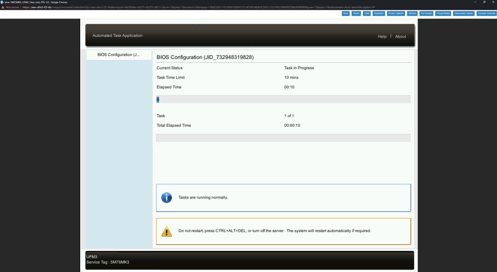Click the Disconnect Viewer button
Viewport: 497px width, 272px height.
click(464, 13)
